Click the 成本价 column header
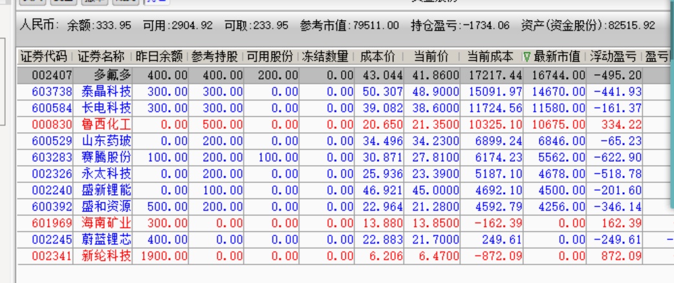The height and width of the screenshot is (283, 674). pyautogui.click(x=377, y=57)
